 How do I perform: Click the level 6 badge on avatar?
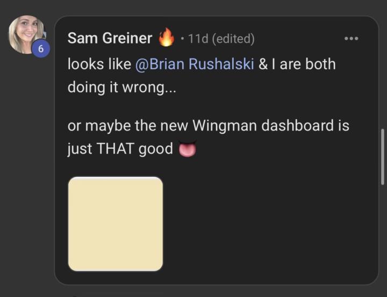click(40, 49)
